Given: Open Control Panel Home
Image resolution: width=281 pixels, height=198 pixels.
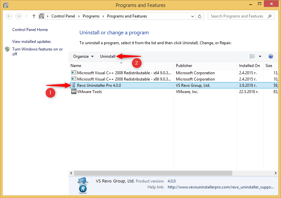Looking at the screenshot, I should click(x=30, y=30).
